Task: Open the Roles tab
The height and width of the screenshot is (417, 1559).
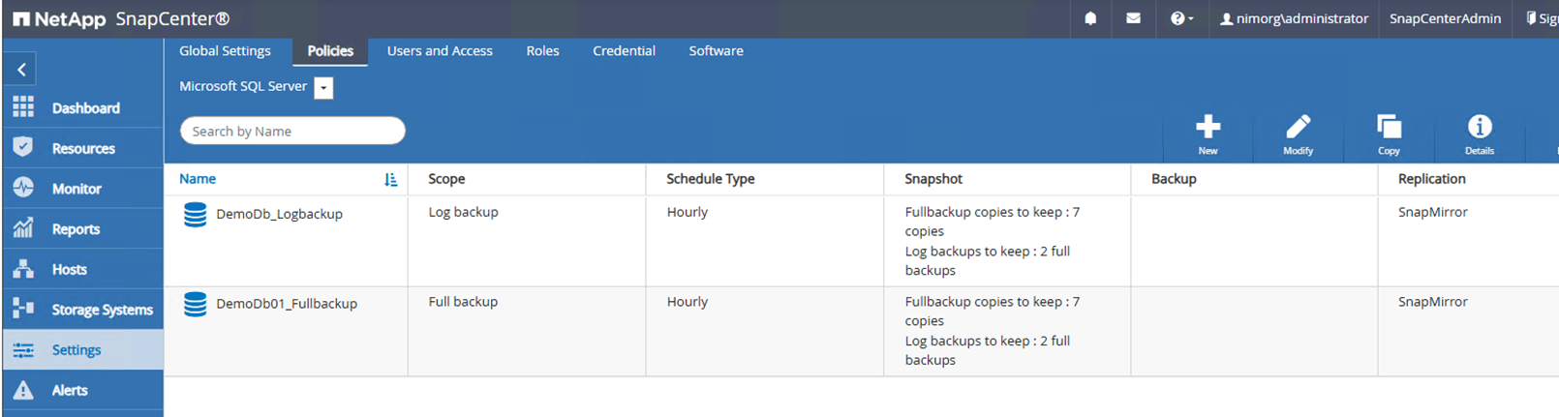Action: [x=542, y=50]
